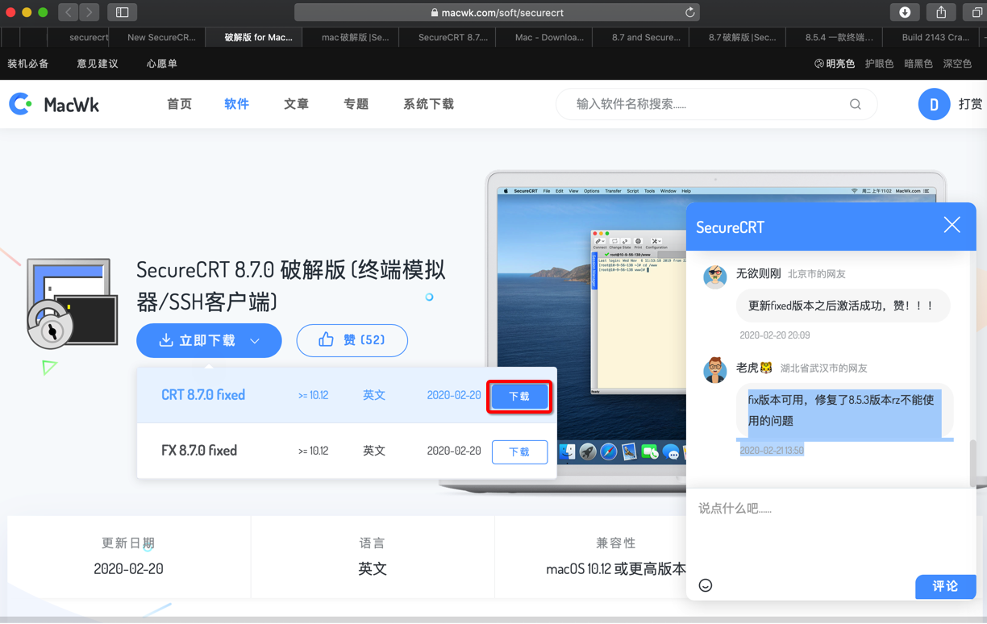Viewport: 987px width, 624px height.
Task: Switch to 暗黑色 dark theme
Action: [918, 64]
